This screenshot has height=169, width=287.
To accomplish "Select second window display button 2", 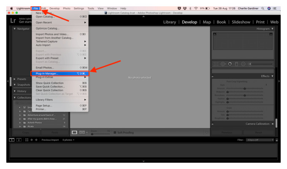I will pyautogui.click(x=19, y=140).
